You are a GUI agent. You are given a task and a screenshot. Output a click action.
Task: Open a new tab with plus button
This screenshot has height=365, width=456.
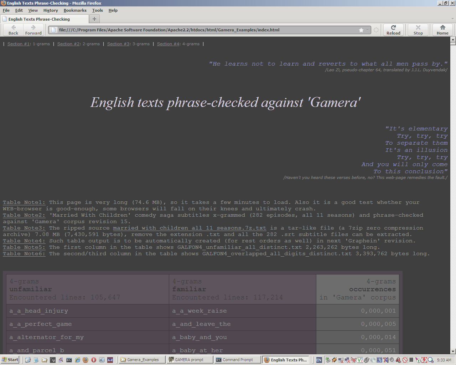pyautogui.click(x=94, y=19)
